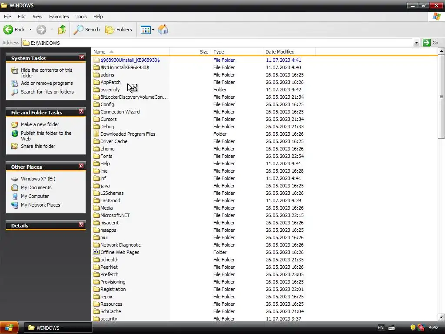Image resolution: width=445 pixels, height=334 pixels.
Task: Select the Registration folder name
Action: point(113,289)
